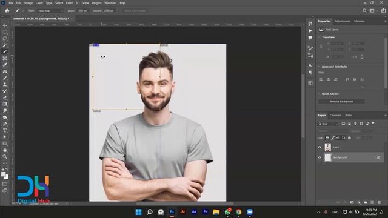Open the Window menu

(x=110, y=3)
